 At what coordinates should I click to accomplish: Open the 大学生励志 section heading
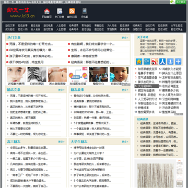79,142
